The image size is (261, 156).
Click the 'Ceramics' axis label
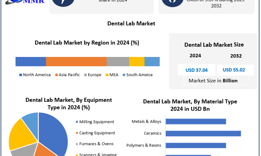tap(152, 133)
